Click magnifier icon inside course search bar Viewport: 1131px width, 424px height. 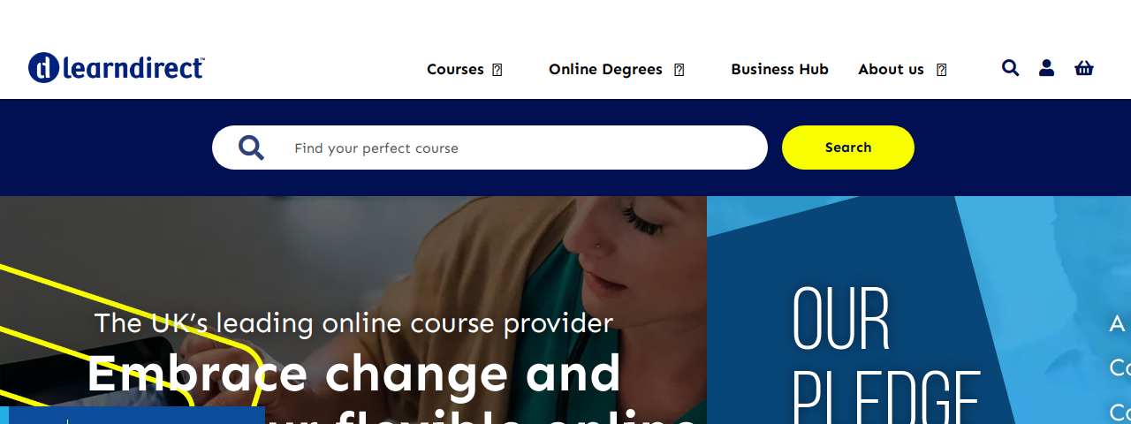[251, 148]
